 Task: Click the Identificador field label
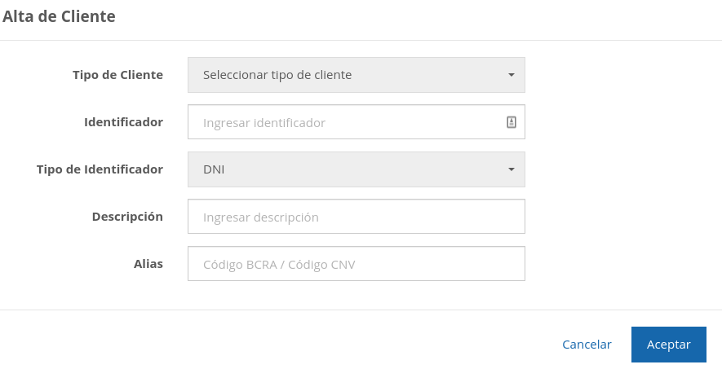(x=123, y=122)
